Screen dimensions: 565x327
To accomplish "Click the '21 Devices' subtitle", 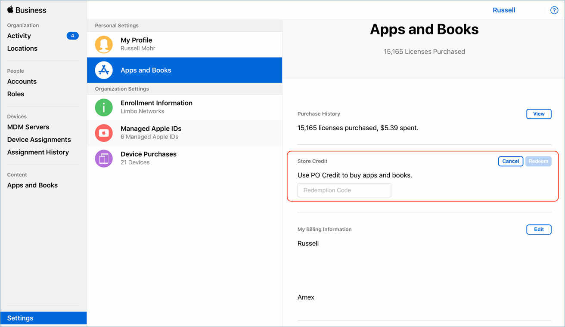I will [x=135, y=162].
